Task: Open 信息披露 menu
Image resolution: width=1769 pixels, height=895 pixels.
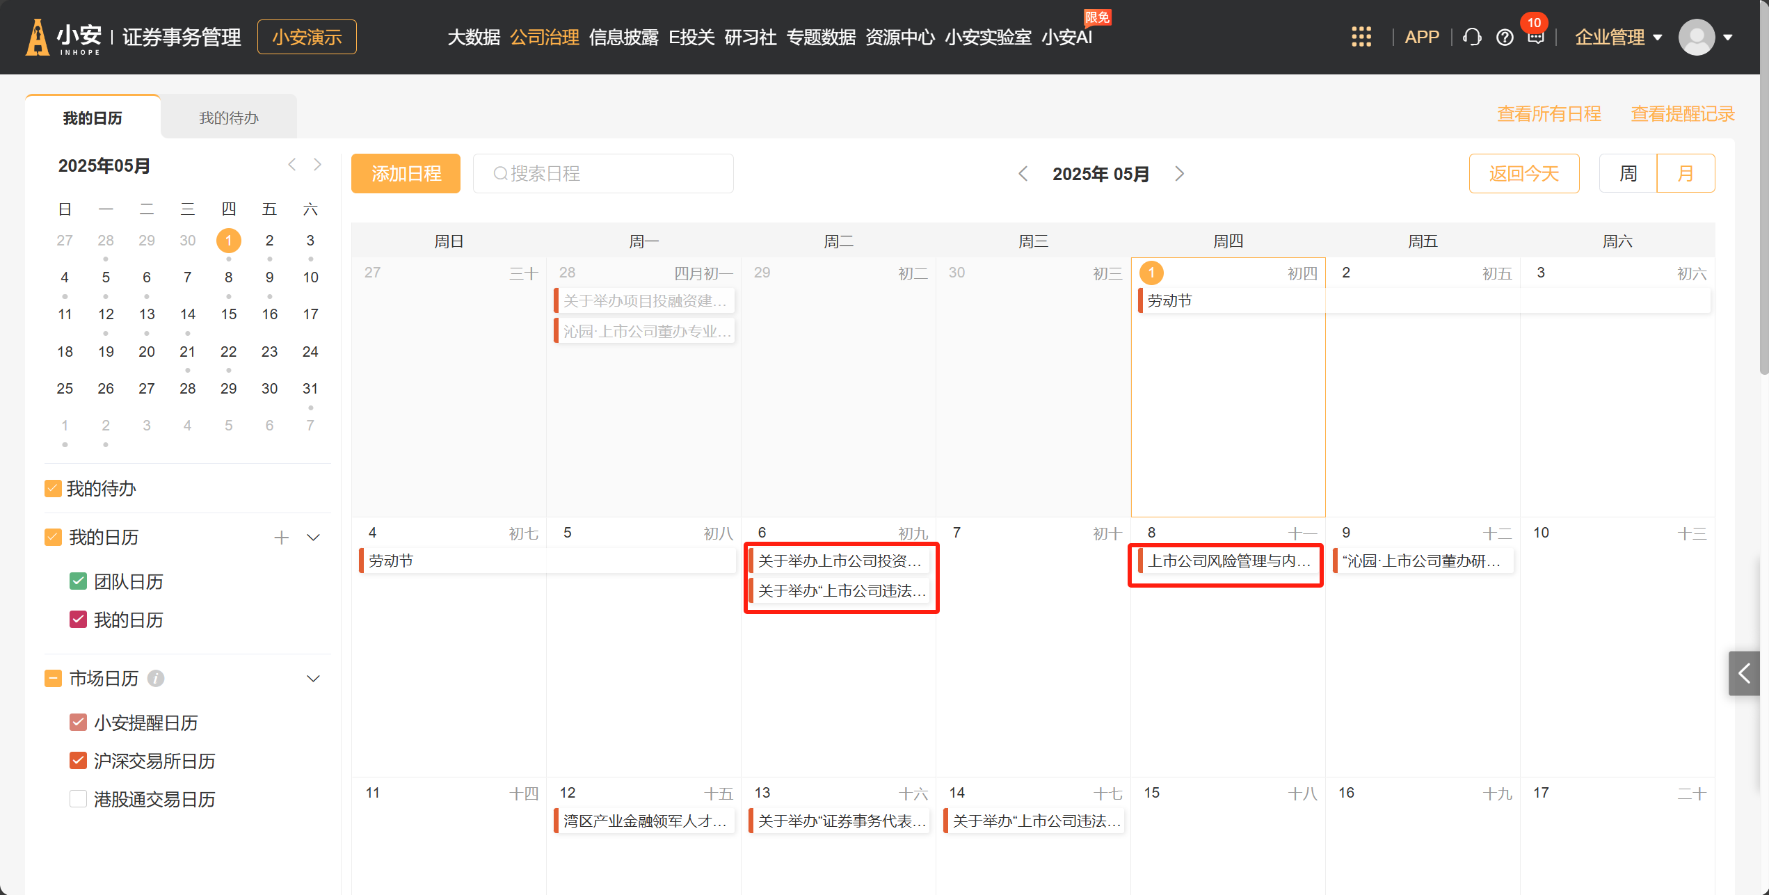Action: (624, 37)
